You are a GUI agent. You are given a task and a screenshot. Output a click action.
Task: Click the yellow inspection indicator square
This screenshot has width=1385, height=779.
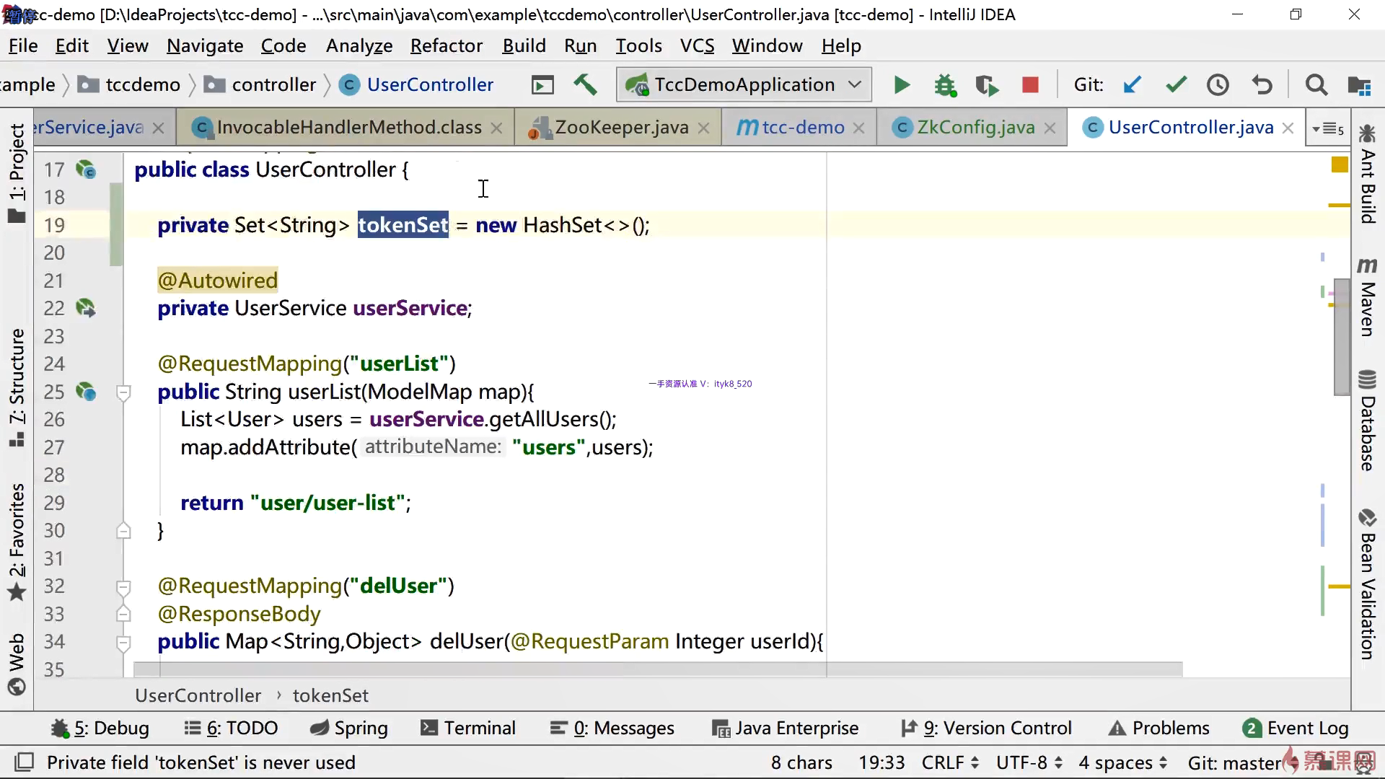1340,164
